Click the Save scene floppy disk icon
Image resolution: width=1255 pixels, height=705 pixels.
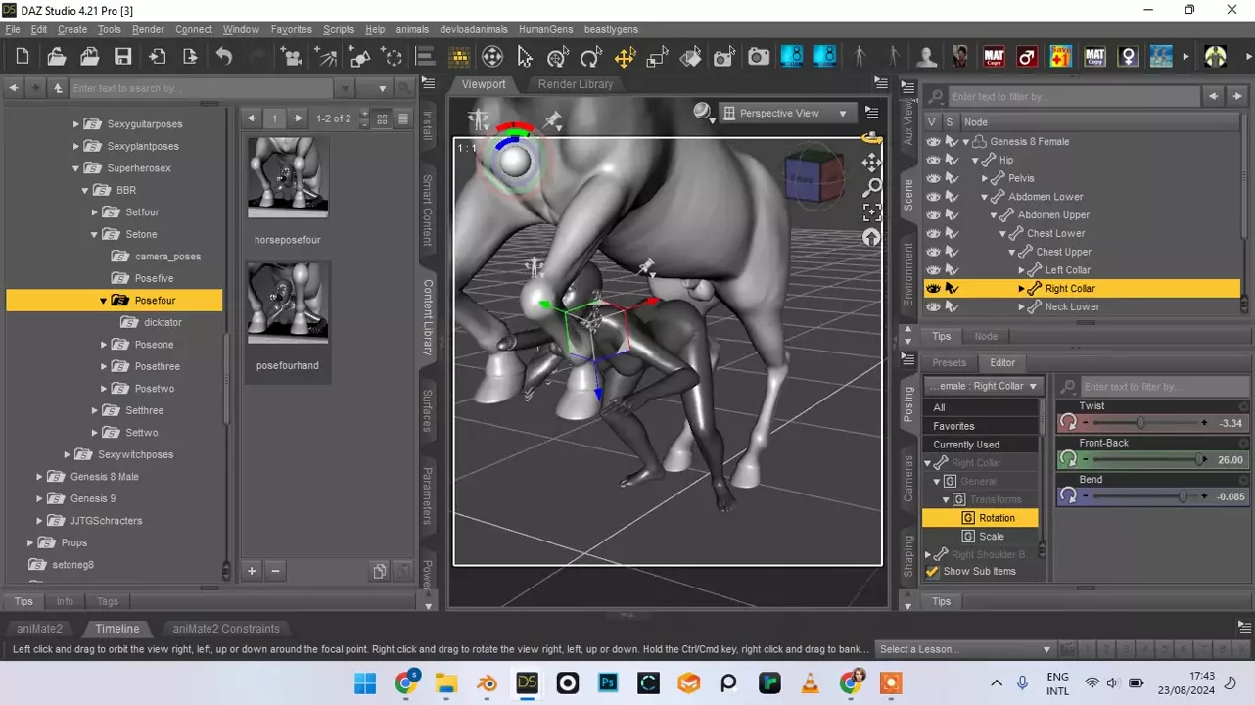(122, 57)
